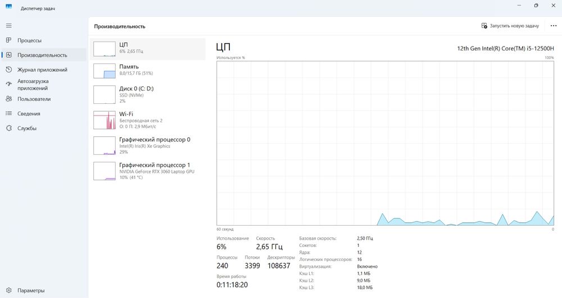Click Запустить новую задачу button
The height and width of the screenshot is (298, 562).
coord(510,26)
